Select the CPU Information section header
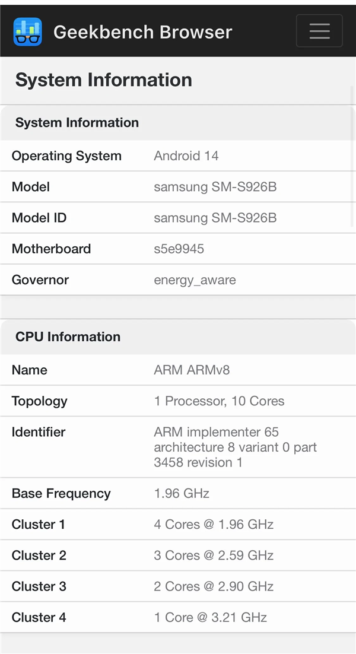Screen dimensions: 356x654 tap(67, 336)
